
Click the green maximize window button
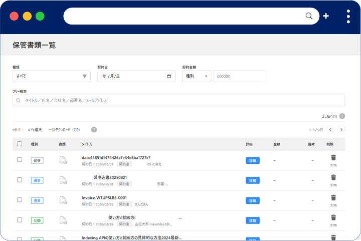(40, 16)
